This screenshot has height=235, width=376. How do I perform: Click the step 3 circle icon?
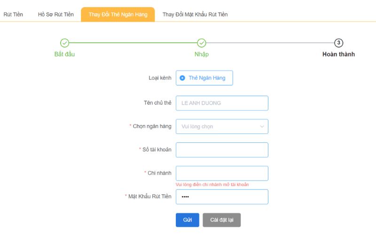338,43
